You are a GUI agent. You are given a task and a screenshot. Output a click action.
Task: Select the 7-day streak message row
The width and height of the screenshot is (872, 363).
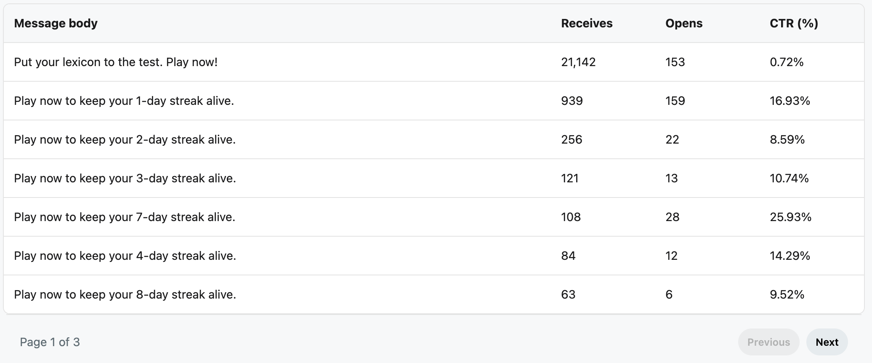pos(433,217)
